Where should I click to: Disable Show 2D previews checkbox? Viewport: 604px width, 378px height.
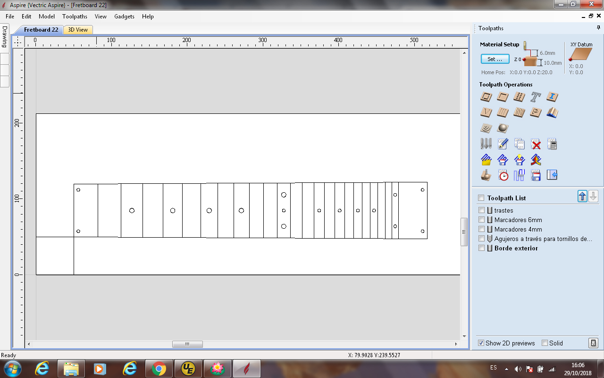click(x=481, y=343)
